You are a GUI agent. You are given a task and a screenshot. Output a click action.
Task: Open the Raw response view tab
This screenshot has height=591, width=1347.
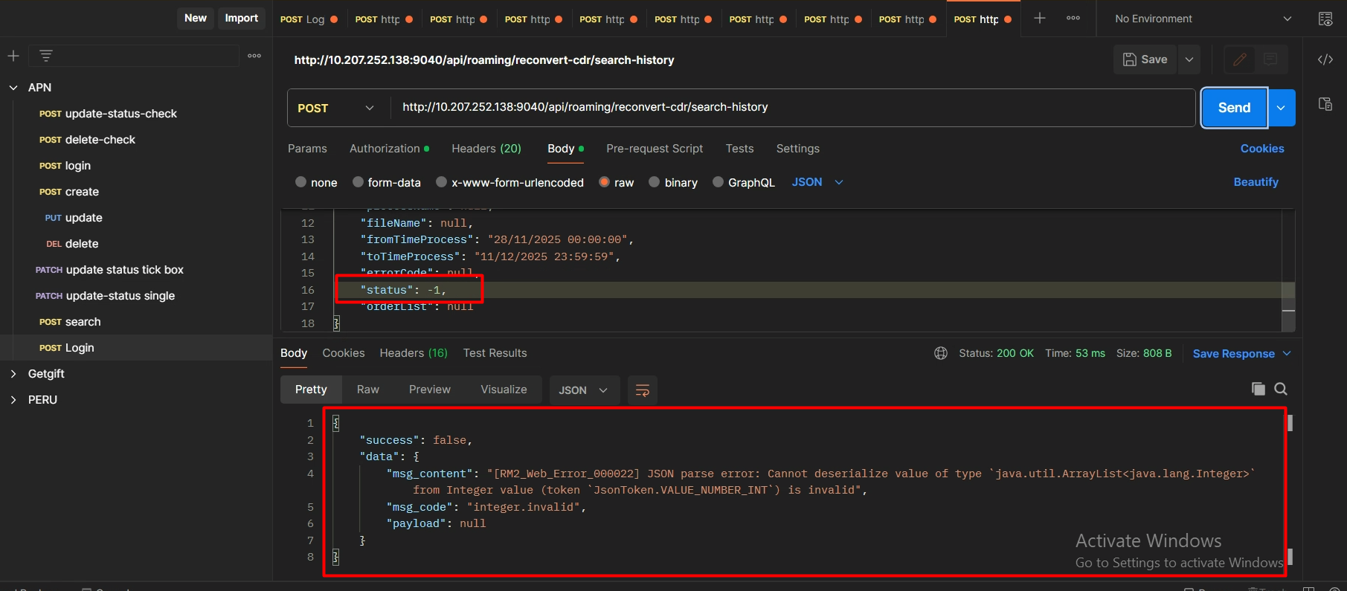point(367,390)
